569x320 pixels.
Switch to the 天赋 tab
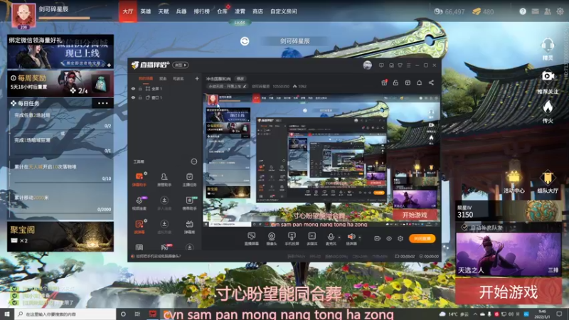pos(164,11)
